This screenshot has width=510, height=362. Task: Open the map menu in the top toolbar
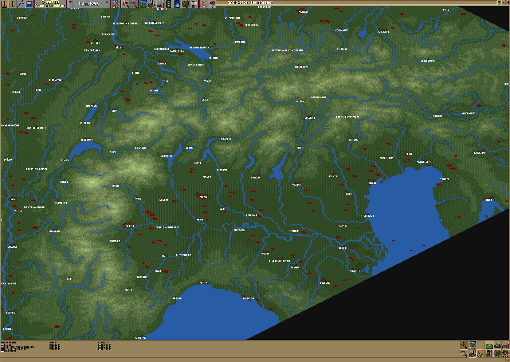[x=115, y=4]
